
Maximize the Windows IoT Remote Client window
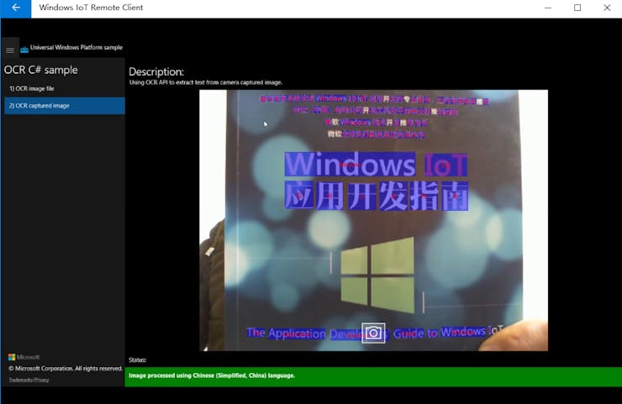tap(577, 8)
